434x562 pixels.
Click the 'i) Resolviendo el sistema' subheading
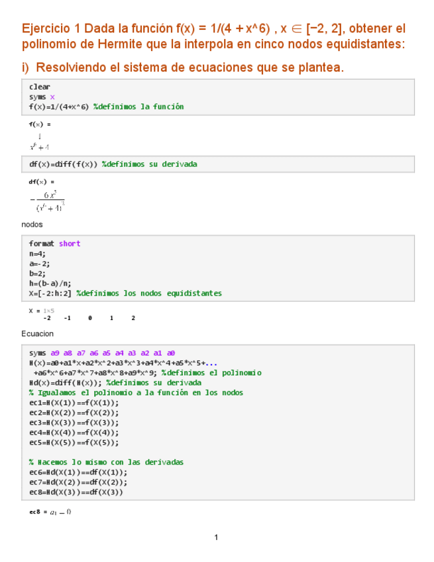(183, 68)
